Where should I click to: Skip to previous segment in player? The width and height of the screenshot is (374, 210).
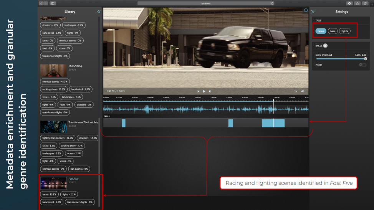click(x=198, y=91)
